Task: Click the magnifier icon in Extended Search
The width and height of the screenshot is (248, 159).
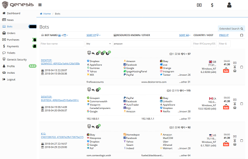Action: (x=242, y=29)
